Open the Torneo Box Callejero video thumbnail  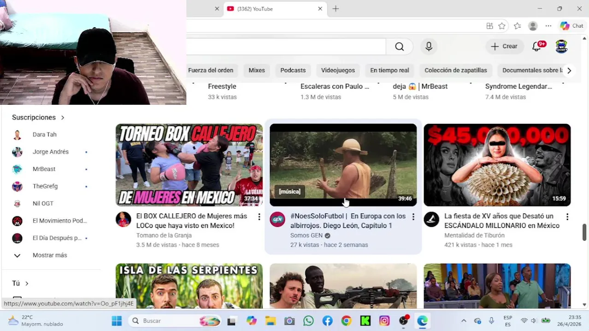click(189, 165)
